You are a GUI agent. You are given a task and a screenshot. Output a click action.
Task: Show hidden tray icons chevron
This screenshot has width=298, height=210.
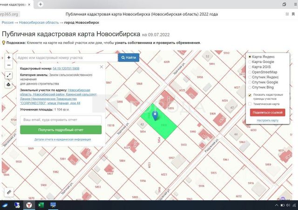tap(277, 205)
